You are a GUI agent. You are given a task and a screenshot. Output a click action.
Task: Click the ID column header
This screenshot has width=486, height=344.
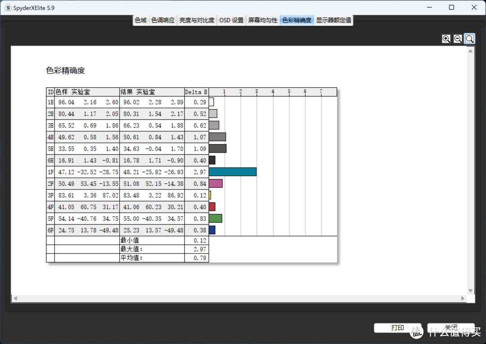(x=50, y=92)
